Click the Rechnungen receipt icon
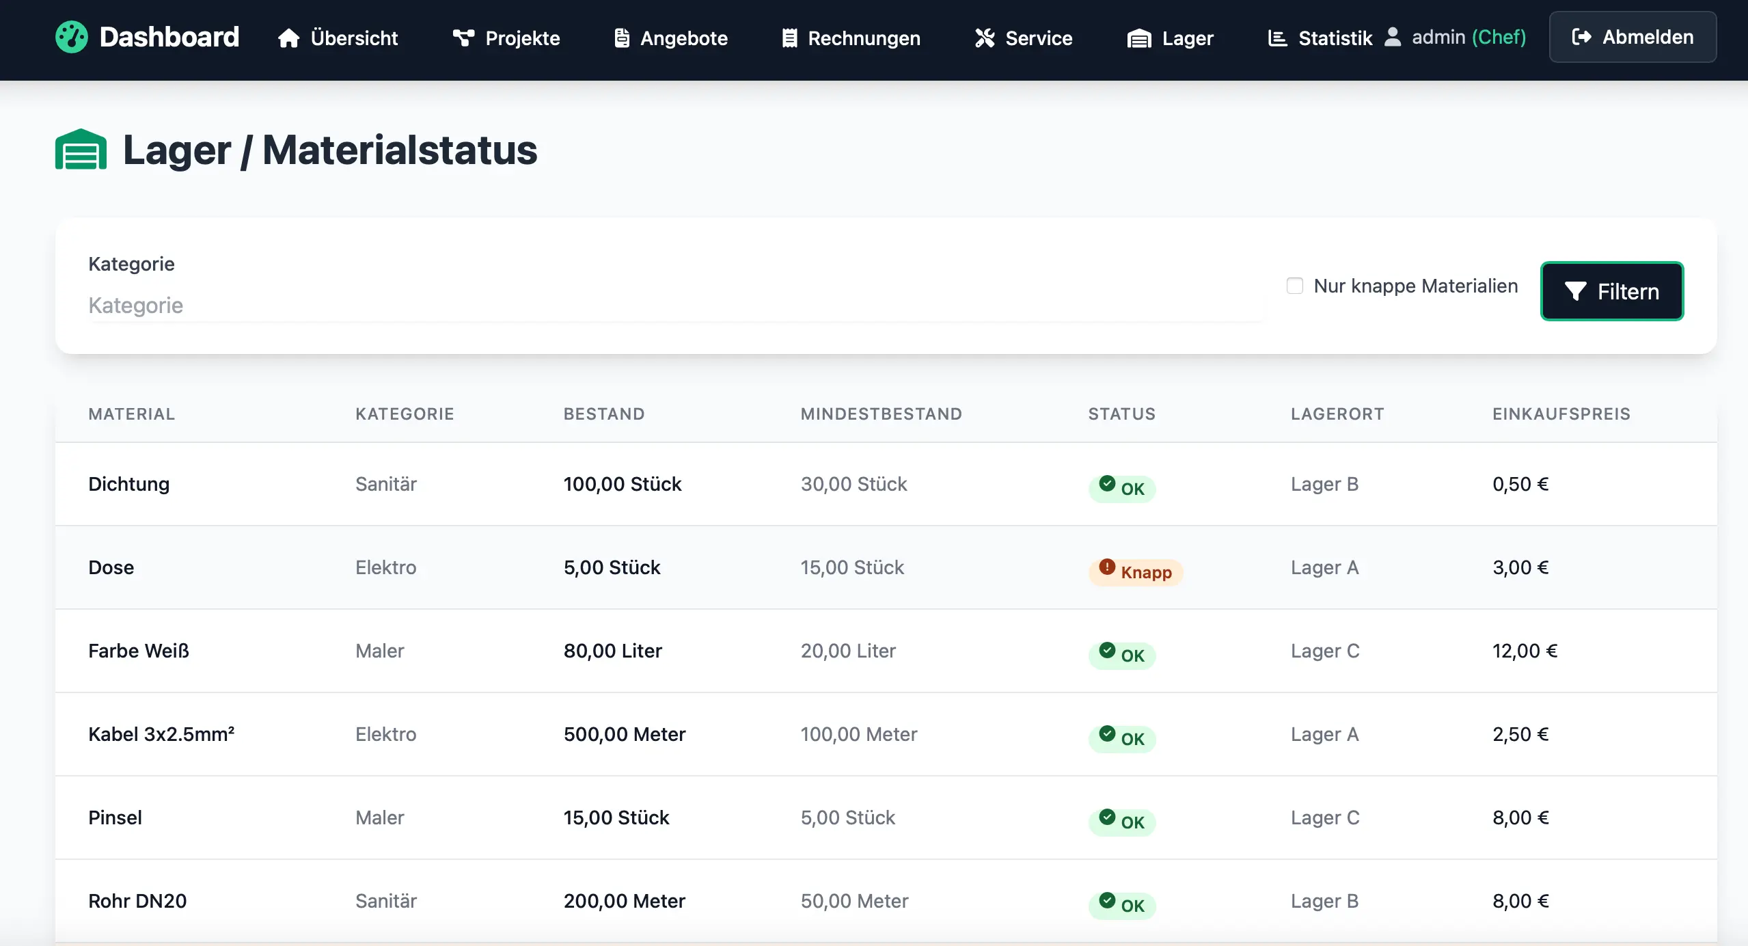The image size is (1748, 946). point(789,38)
